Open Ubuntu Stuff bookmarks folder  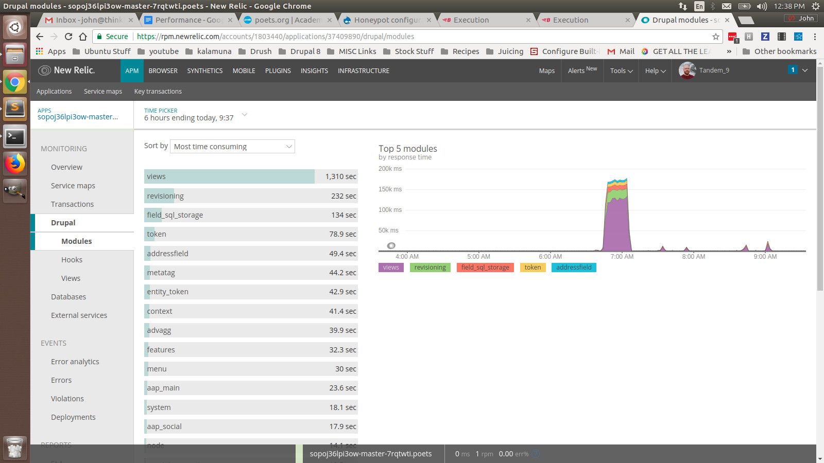pos(102,51)
